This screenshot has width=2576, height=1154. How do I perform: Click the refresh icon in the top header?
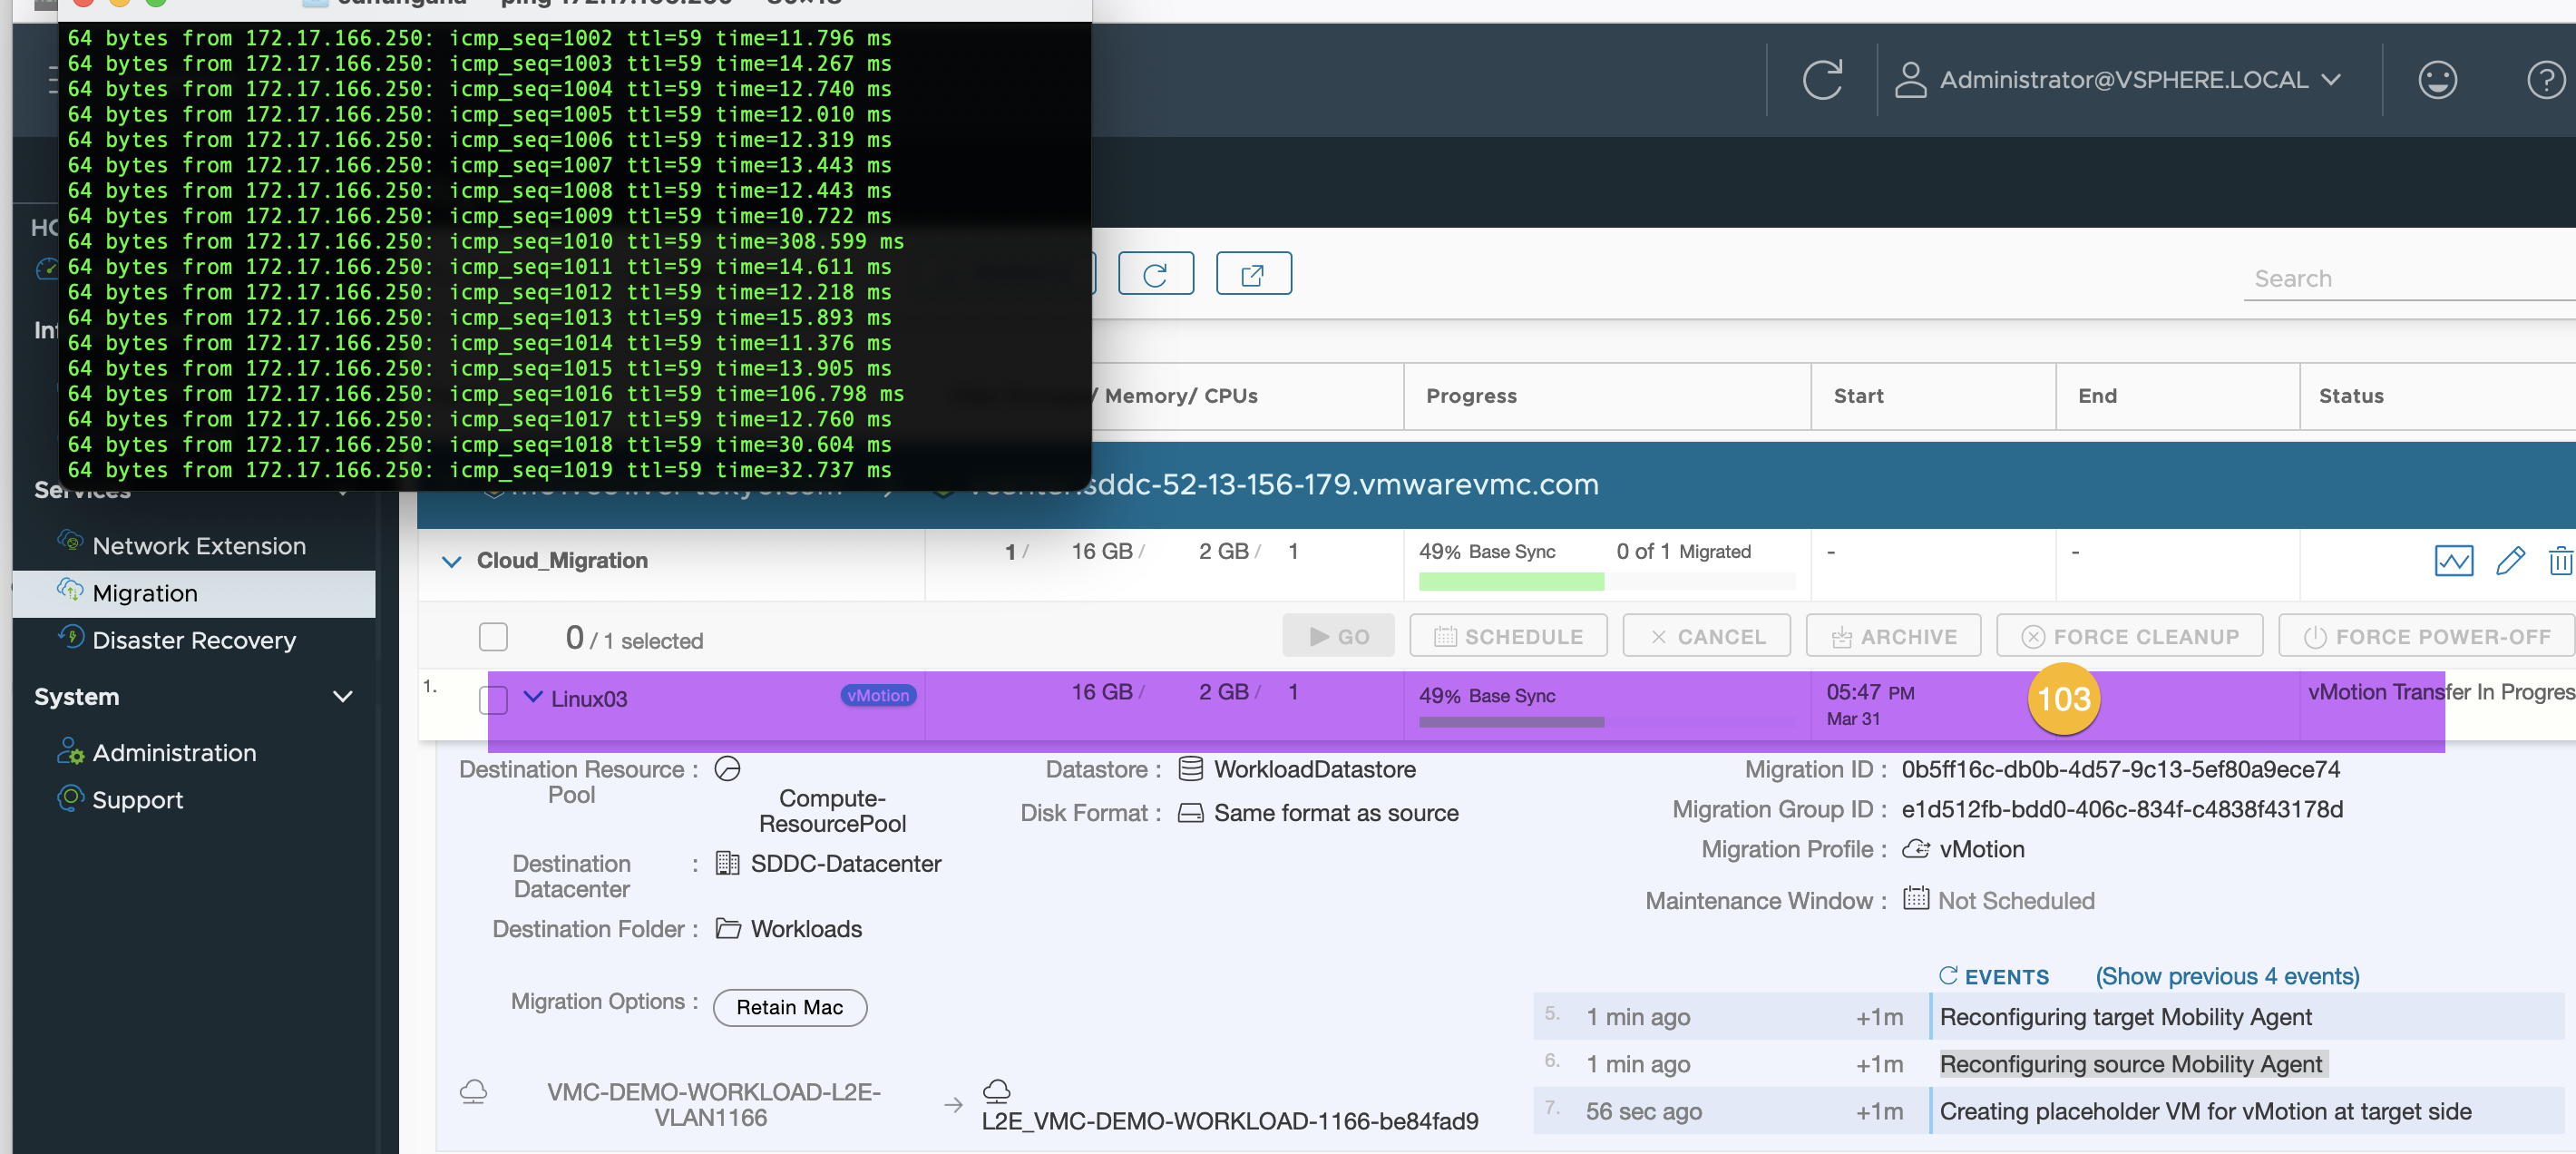tap(1822, 80)
